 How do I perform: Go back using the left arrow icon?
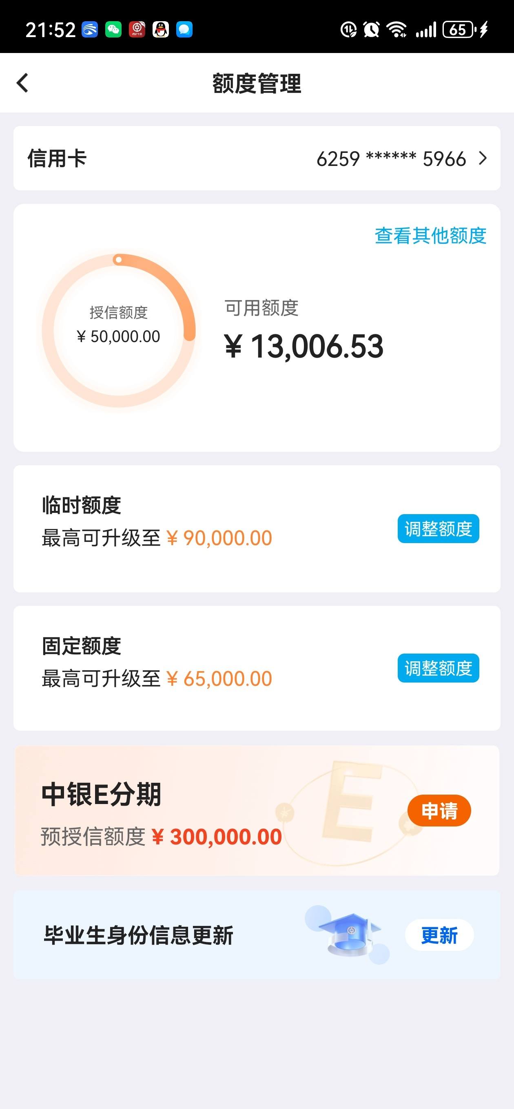click(22, 83)
